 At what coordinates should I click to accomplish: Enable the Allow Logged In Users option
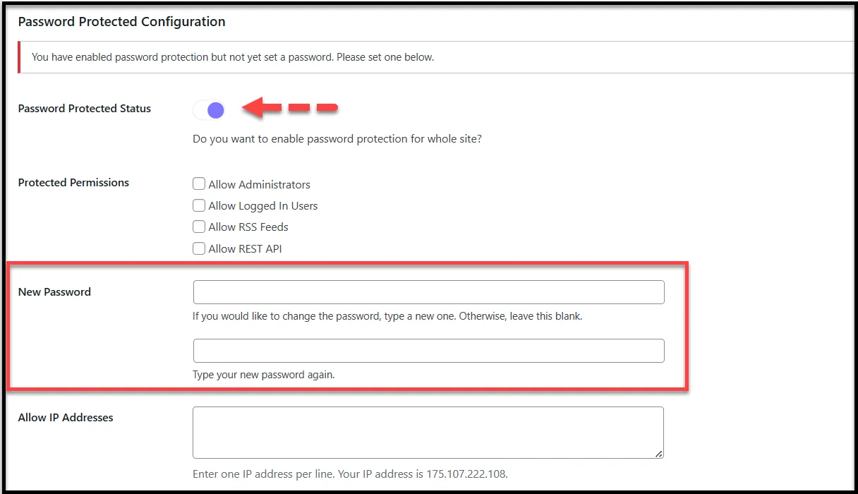[x=199, y=205]
